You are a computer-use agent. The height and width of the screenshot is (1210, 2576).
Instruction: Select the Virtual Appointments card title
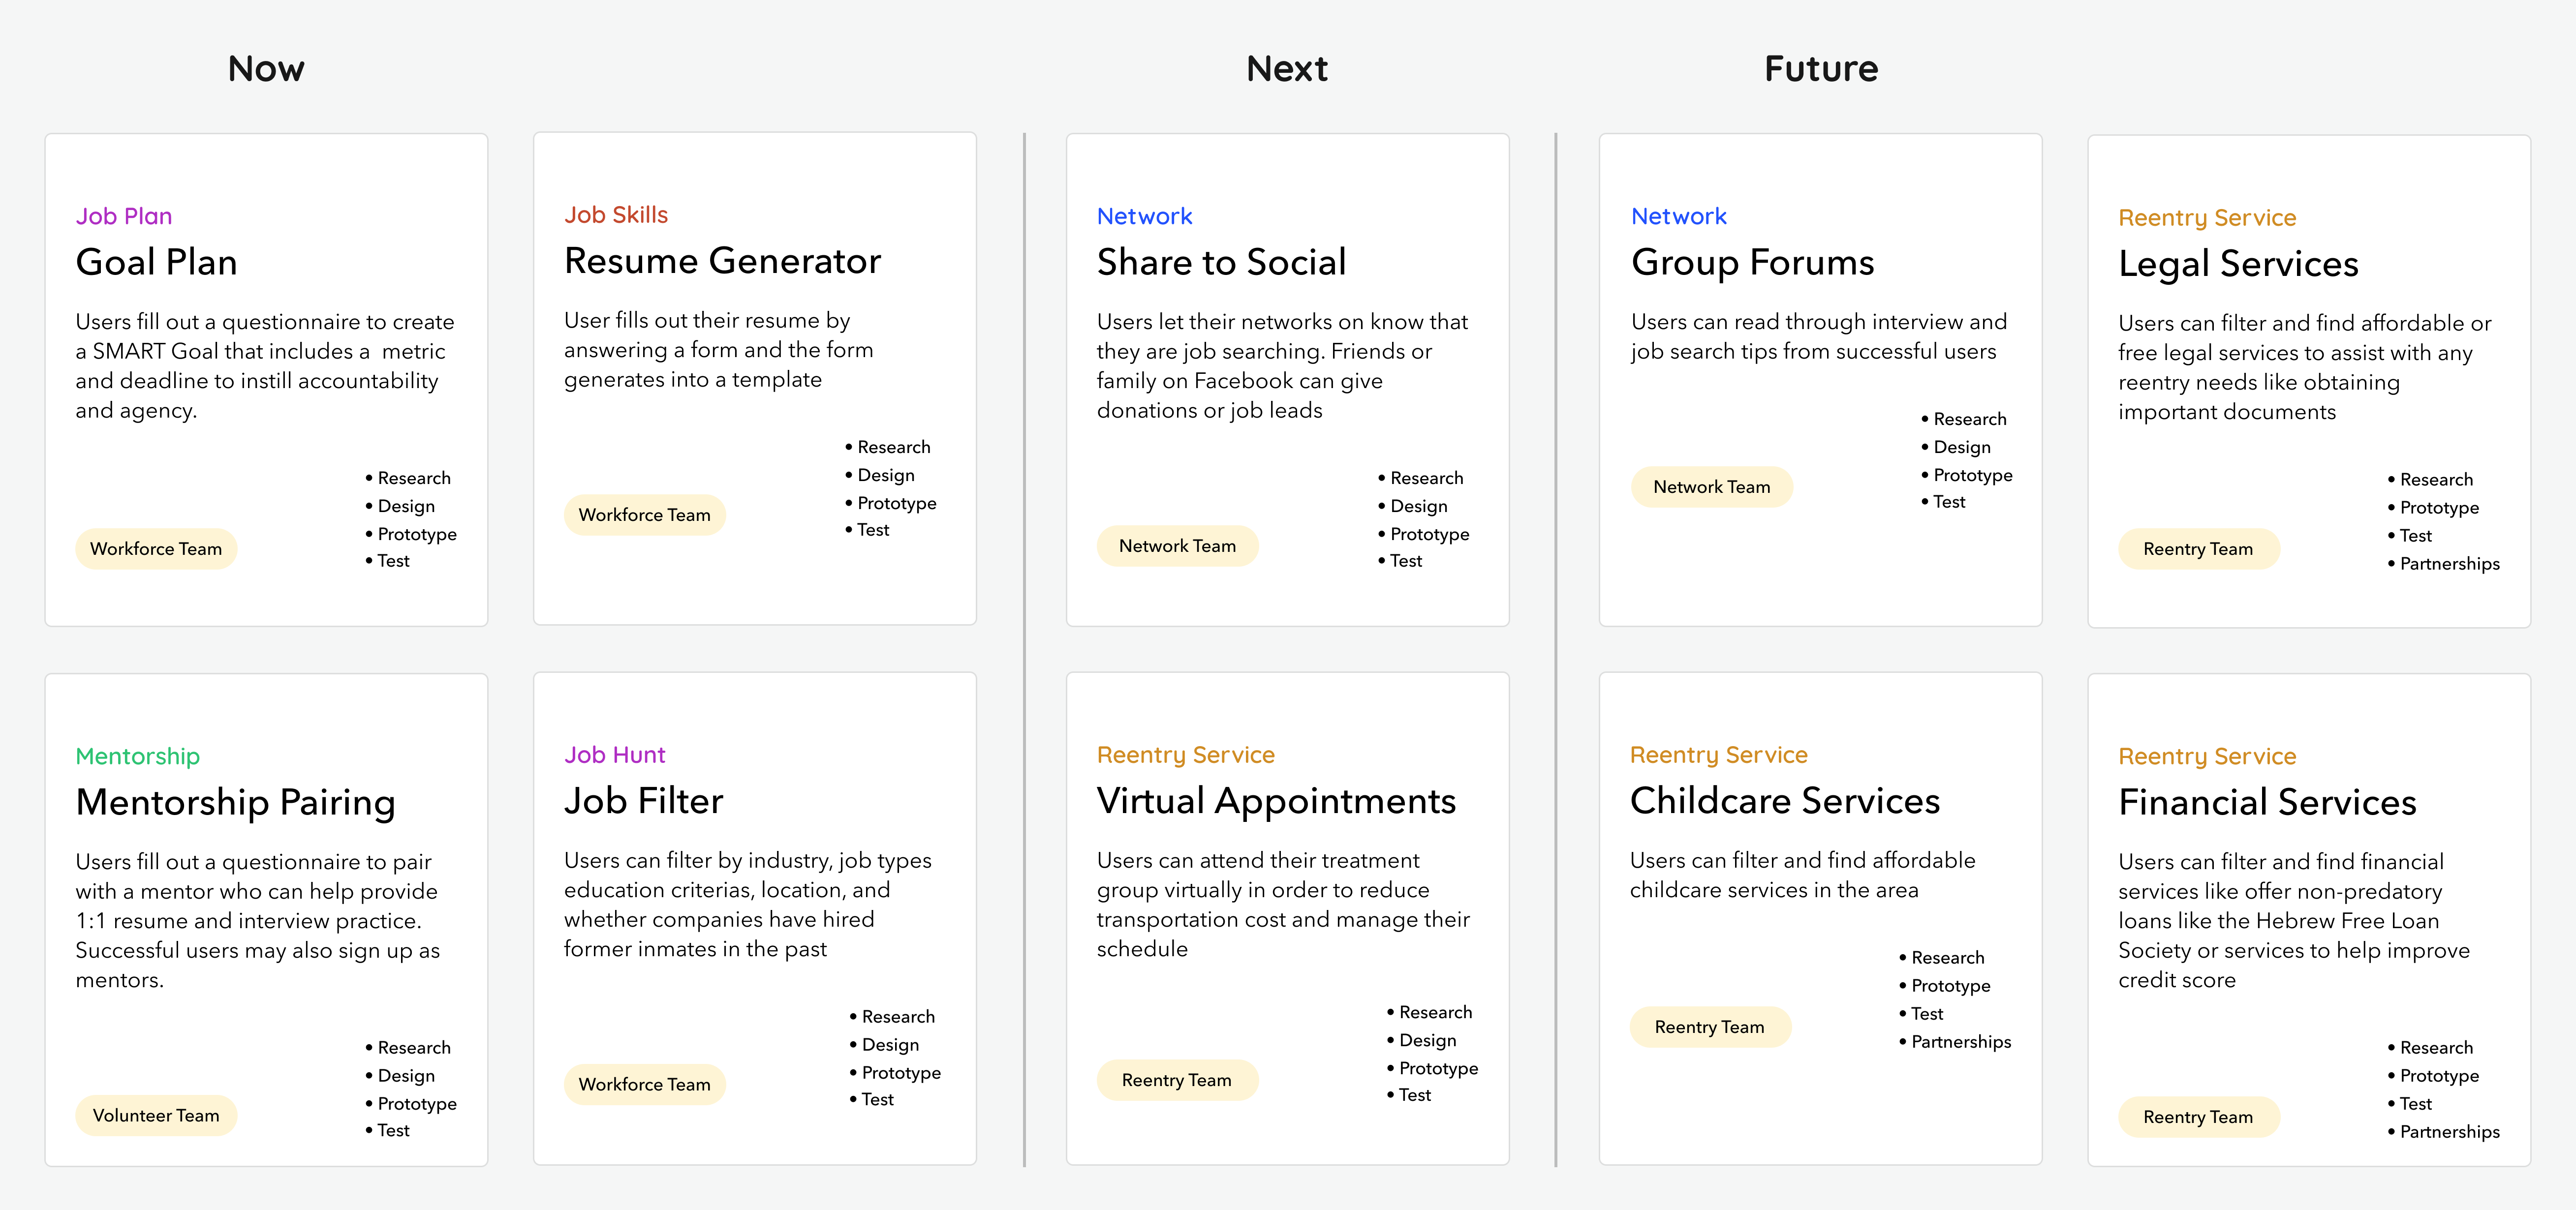pyautogui.click(x=1276, y=801)
